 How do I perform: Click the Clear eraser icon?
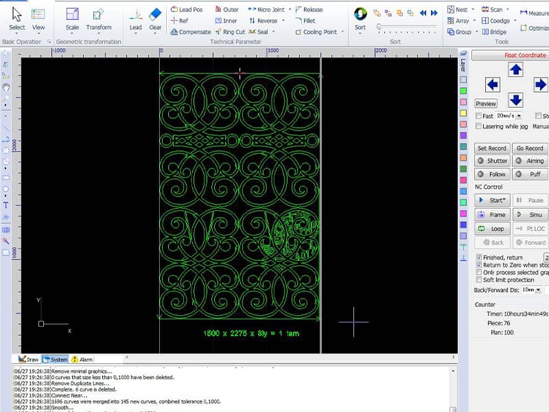(x=155, y=15)
